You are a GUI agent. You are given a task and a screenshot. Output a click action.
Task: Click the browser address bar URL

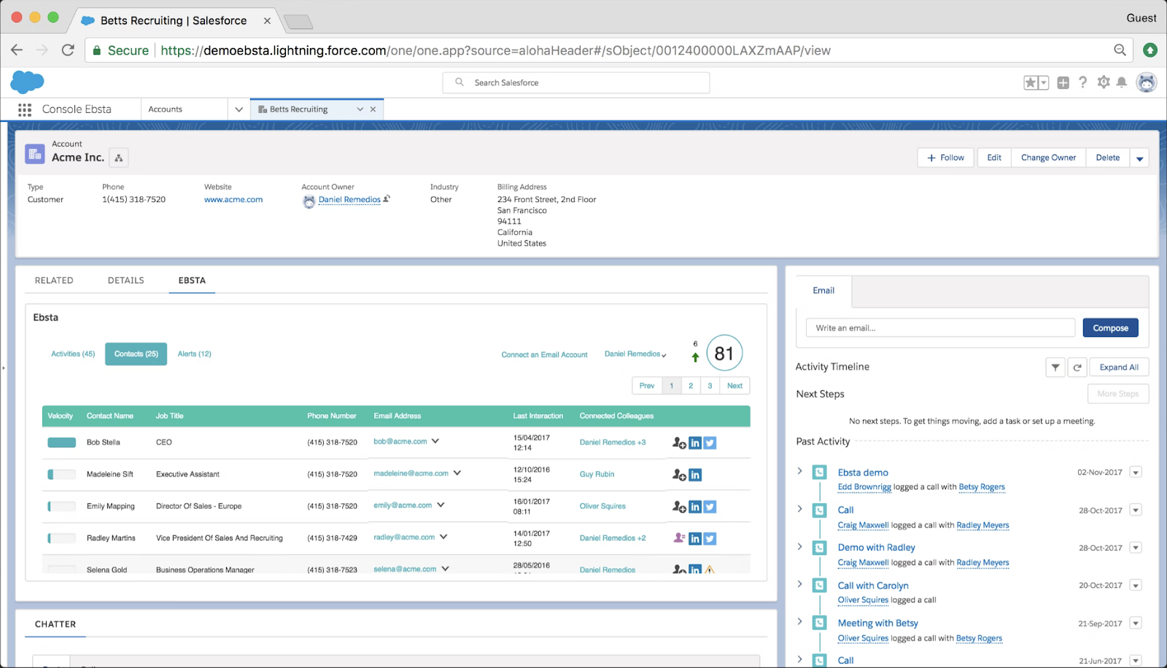pos(495,50)
